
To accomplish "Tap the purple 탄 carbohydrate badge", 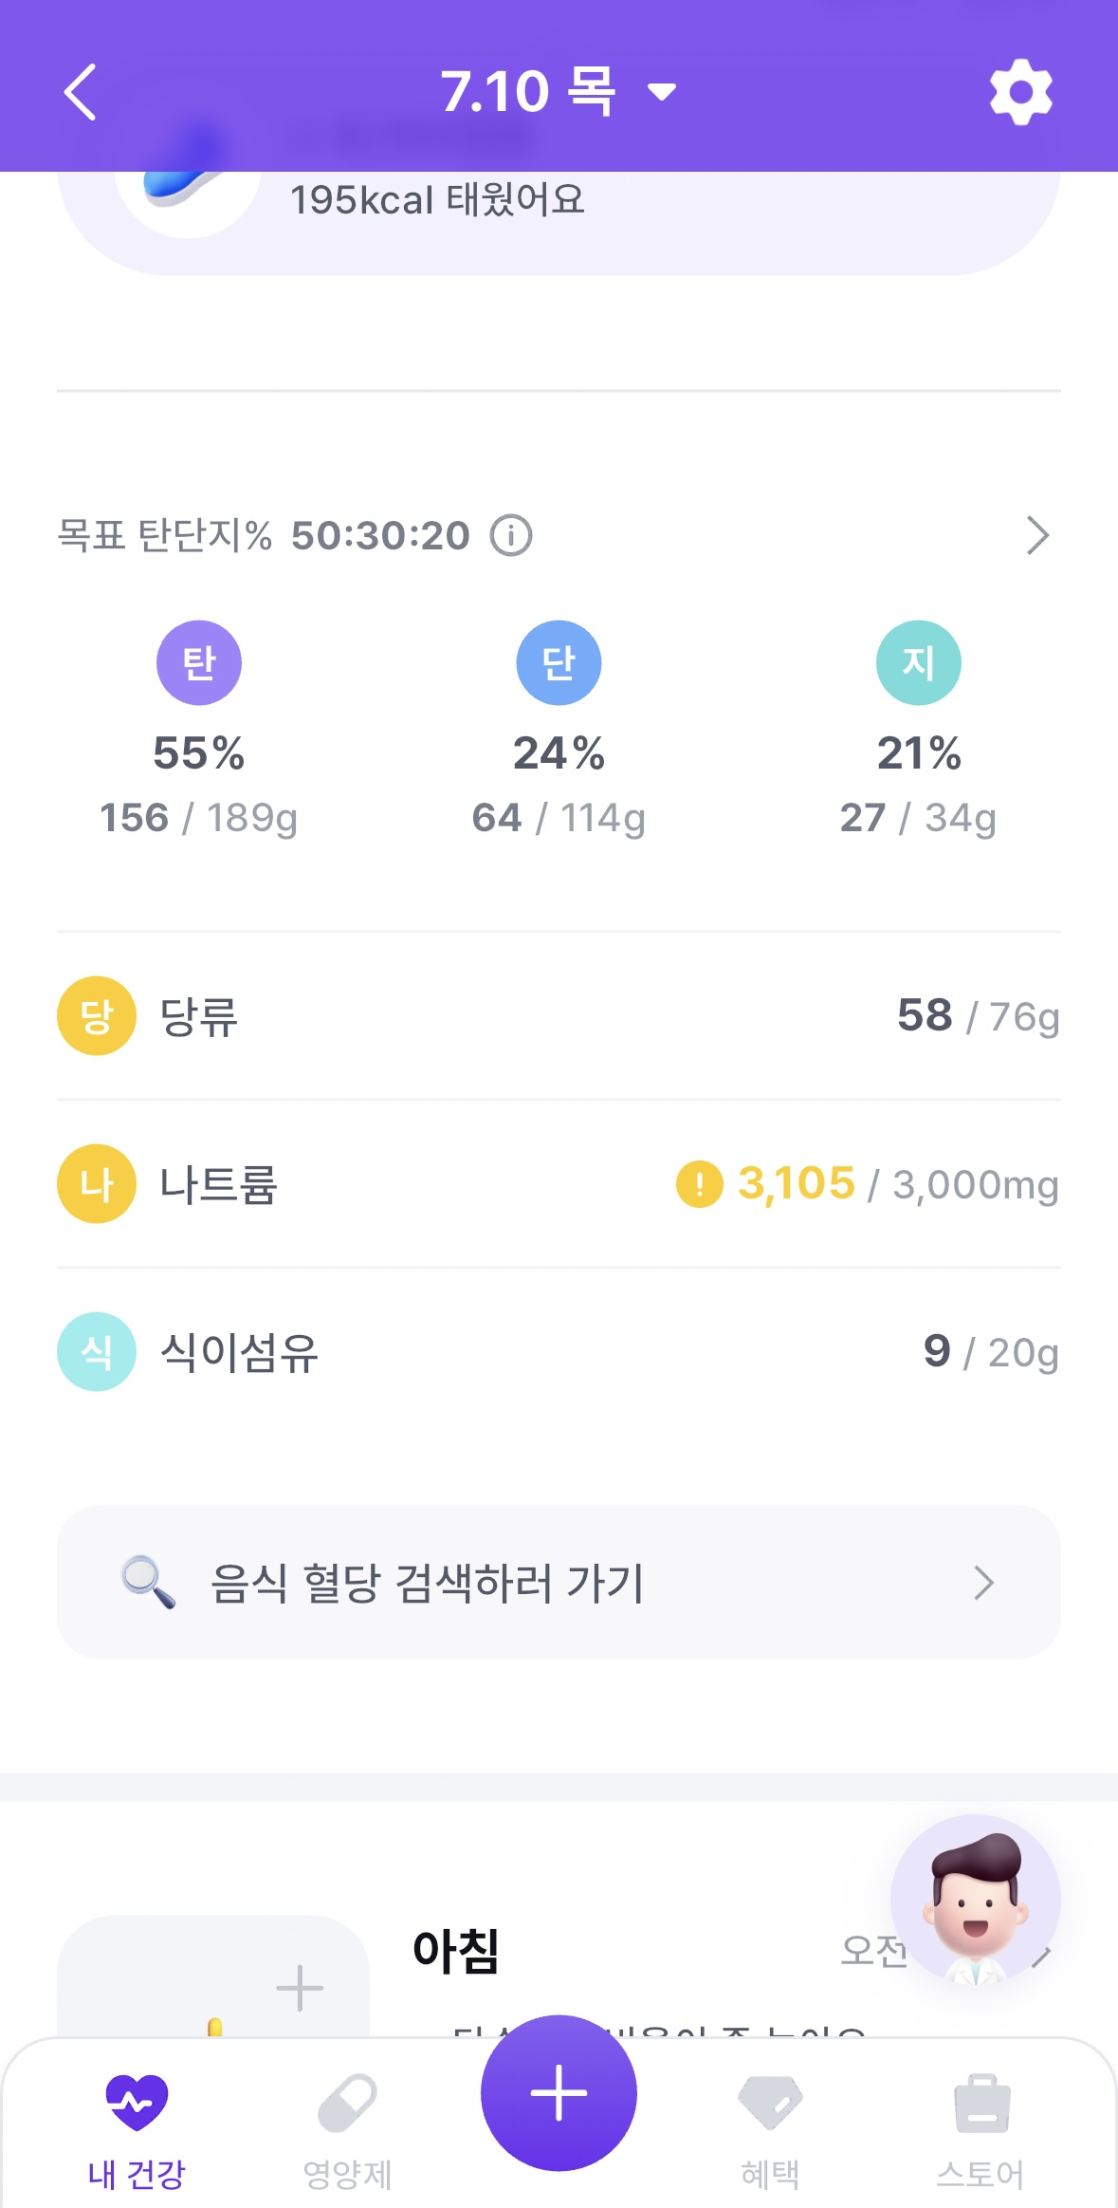I will tap(199, 662).
